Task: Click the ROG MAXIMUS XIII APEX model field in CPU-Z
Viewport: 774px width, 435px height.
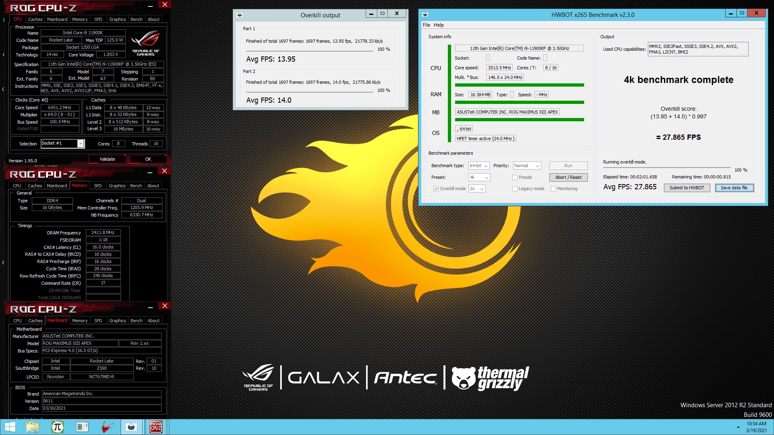Action: point(80,344)
